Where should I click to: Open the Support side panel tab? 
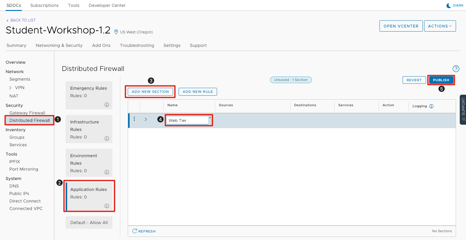463,109
